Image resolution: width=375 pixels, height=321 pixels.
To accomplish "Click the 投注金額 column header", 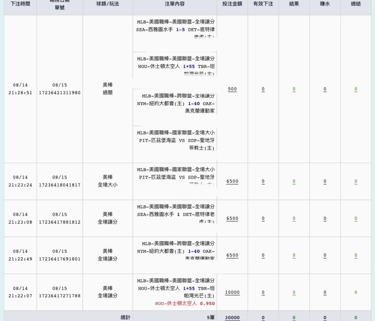I will point(232,4).
